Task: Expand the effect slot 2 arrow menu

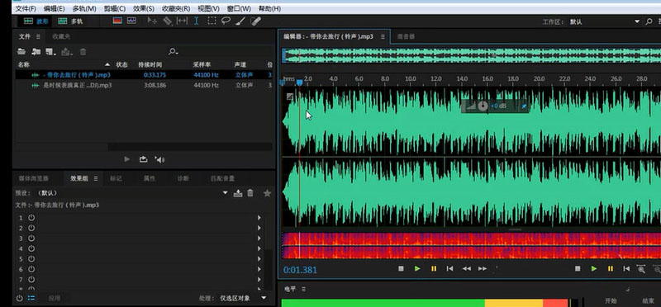Action: click(x=259, y=228)
